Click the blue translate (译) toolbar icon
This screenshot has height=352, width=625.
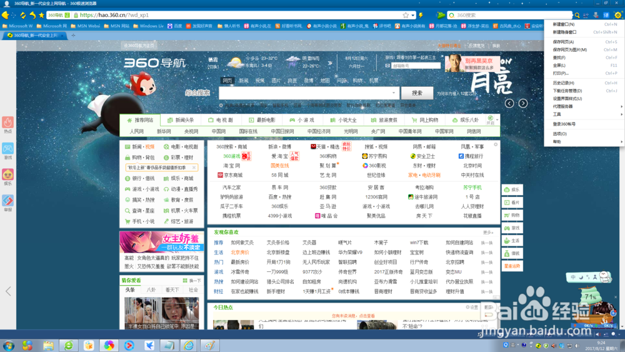click(x=606, y=15)
